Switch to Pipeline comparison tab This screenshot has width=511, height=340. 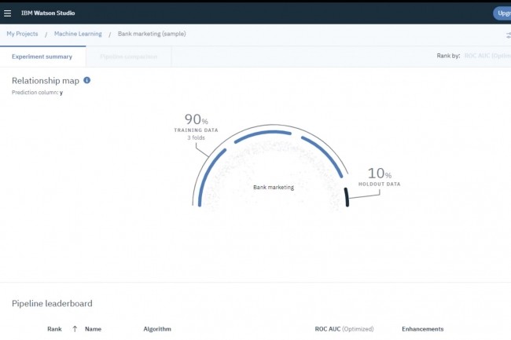(x=128, y=57)
